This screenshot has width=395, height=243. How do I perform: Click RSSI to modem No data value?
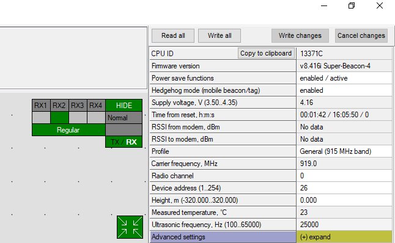(344, 139)
